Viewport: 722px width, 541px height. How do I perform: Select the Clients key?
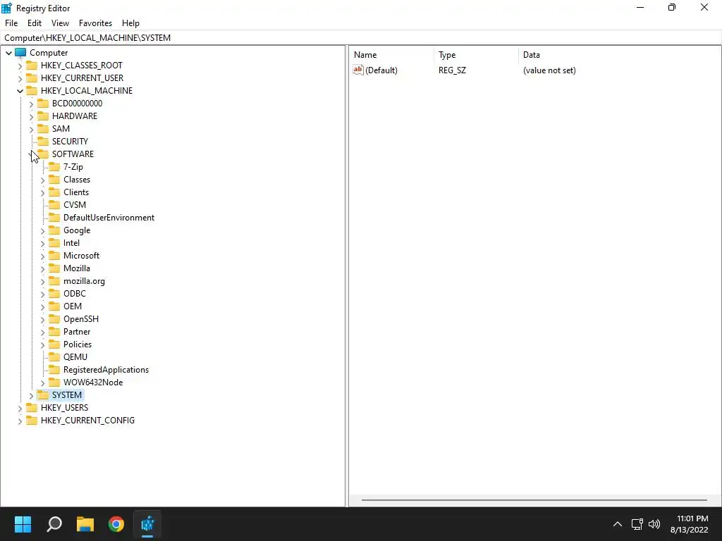[76, 192]
